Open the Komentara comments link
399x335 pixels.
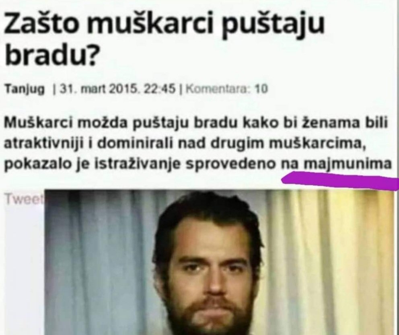(x=219, y=89)
